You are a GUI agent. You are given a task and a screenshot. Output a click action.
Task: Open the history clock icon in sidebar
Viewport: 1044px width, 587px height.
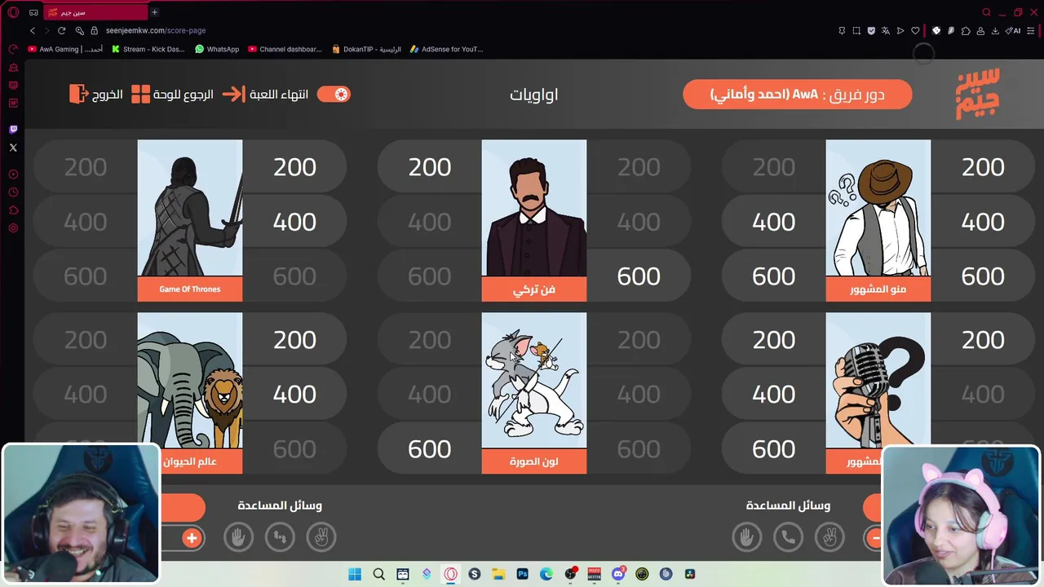click(x=13, y=192)
